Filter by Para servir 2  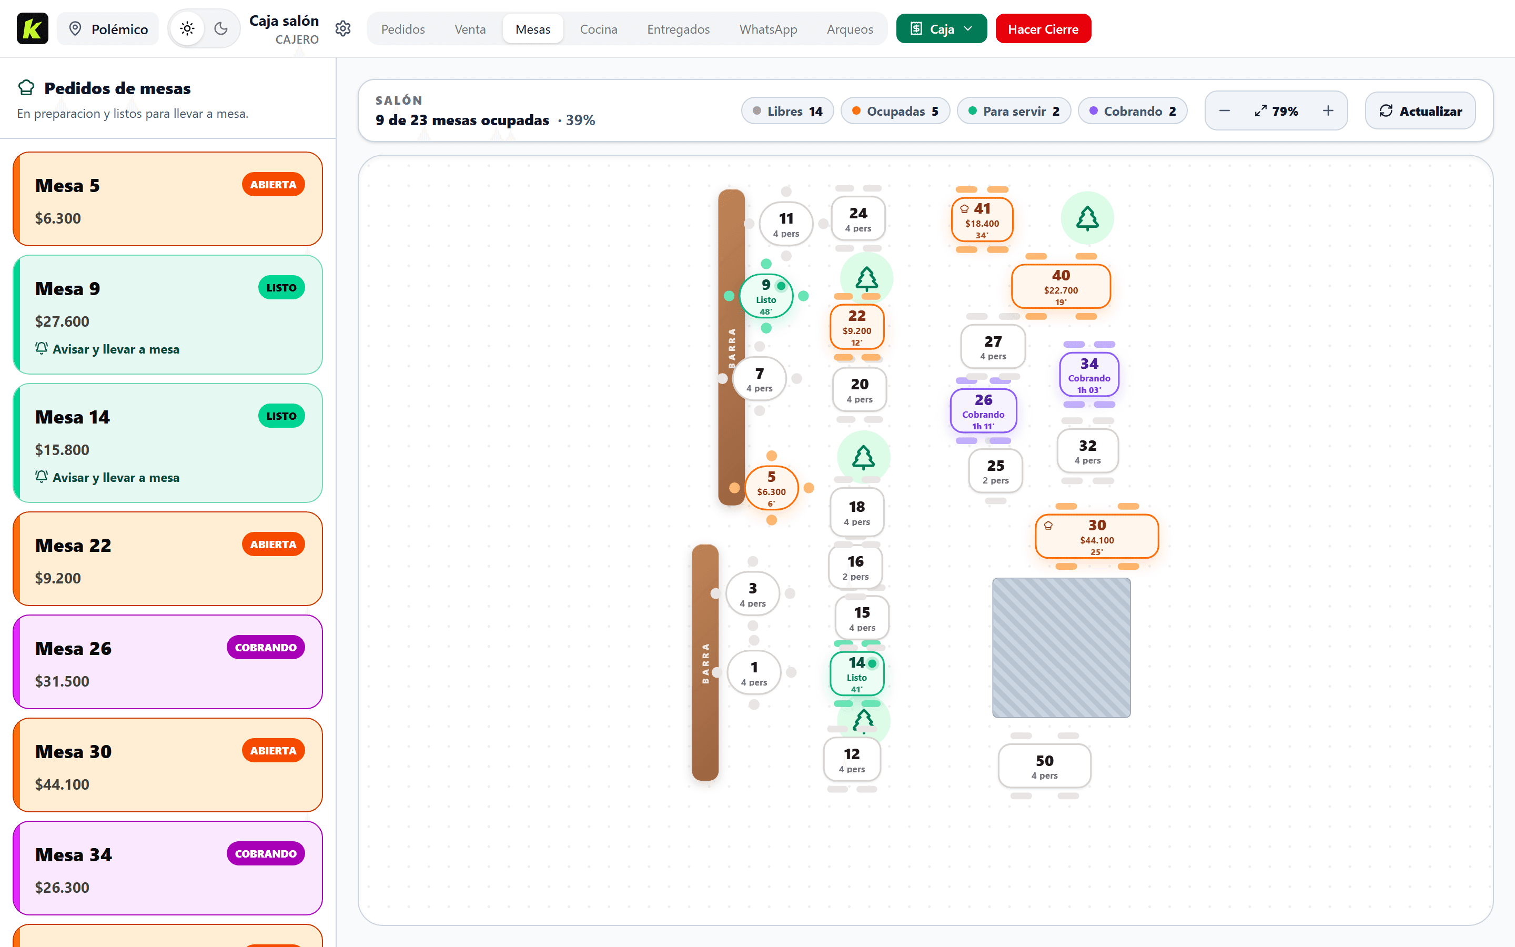[1014, 111]
